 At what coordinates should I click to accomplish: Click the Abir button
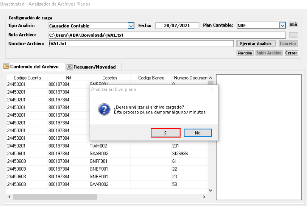point(293,25)
